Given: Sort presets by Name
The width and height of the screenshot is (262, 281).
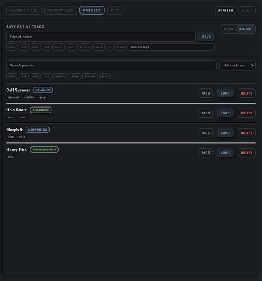Looking at the screenshot, I should [x=229, y=29].
